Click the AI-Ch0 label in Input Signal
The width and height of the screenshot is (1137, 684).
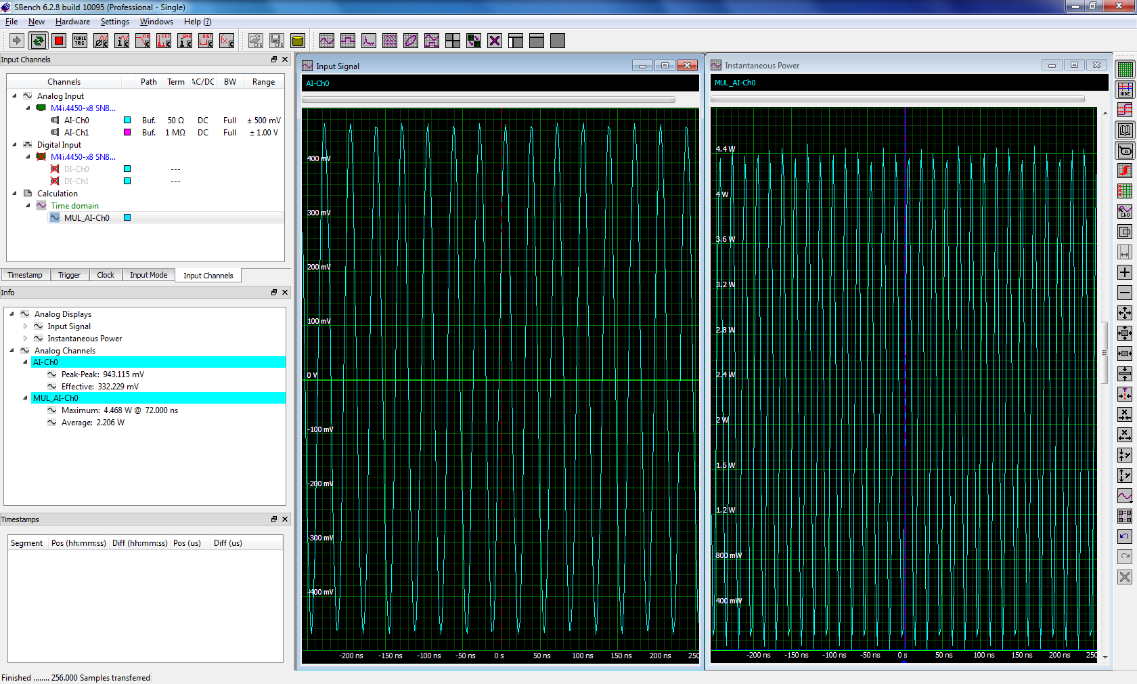(x=317, y=83)
